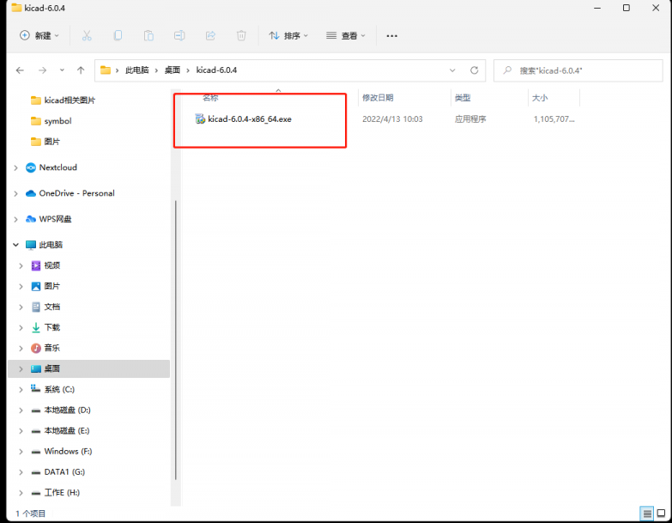Image resolution: width=672 pixels, height=523 pixels.
Task: Select 桌面 in the sidebar
Action: (x=88, y=368)
